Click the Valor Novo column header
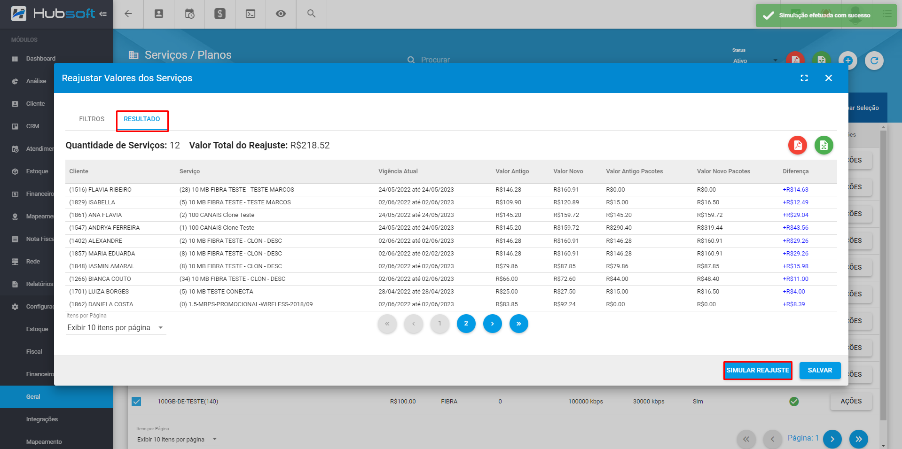The image size is (902, 449). pyautogui.click(x=568, y=171)
